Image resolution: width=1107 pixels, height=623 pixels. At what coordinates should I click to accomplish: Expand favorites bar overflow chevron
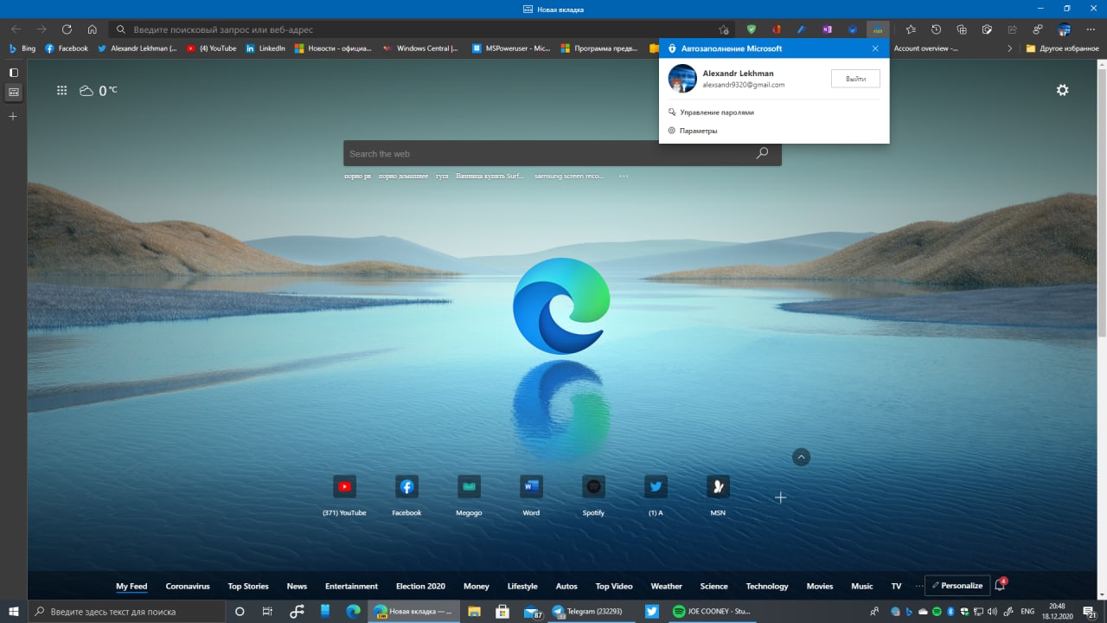(1009, 48)
